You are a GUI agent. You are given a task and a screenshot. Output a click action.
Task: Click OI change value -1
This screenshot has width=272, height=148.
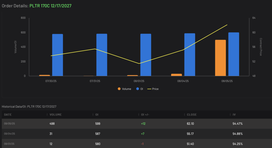point(142,144)
